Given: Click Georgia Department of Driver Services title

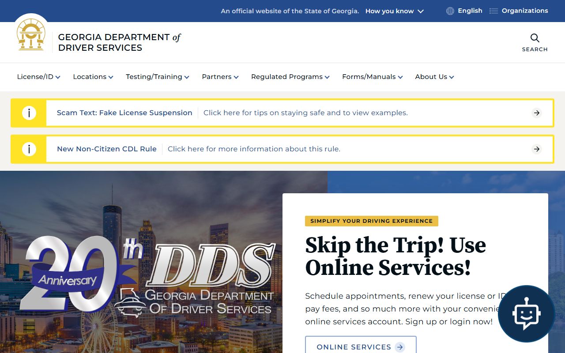Looking at the screenshot, I should tap(119, 42).
